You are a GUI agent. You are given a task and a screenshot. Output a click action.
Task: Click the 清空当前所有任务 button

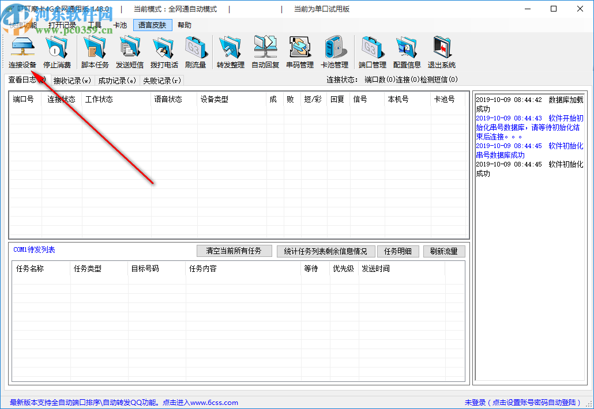(234, 251)
